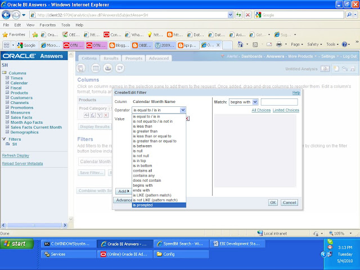This screenshot has height=270, width=360.
Task: Click the table view toolbar icon
Action: tap(96, 68)
